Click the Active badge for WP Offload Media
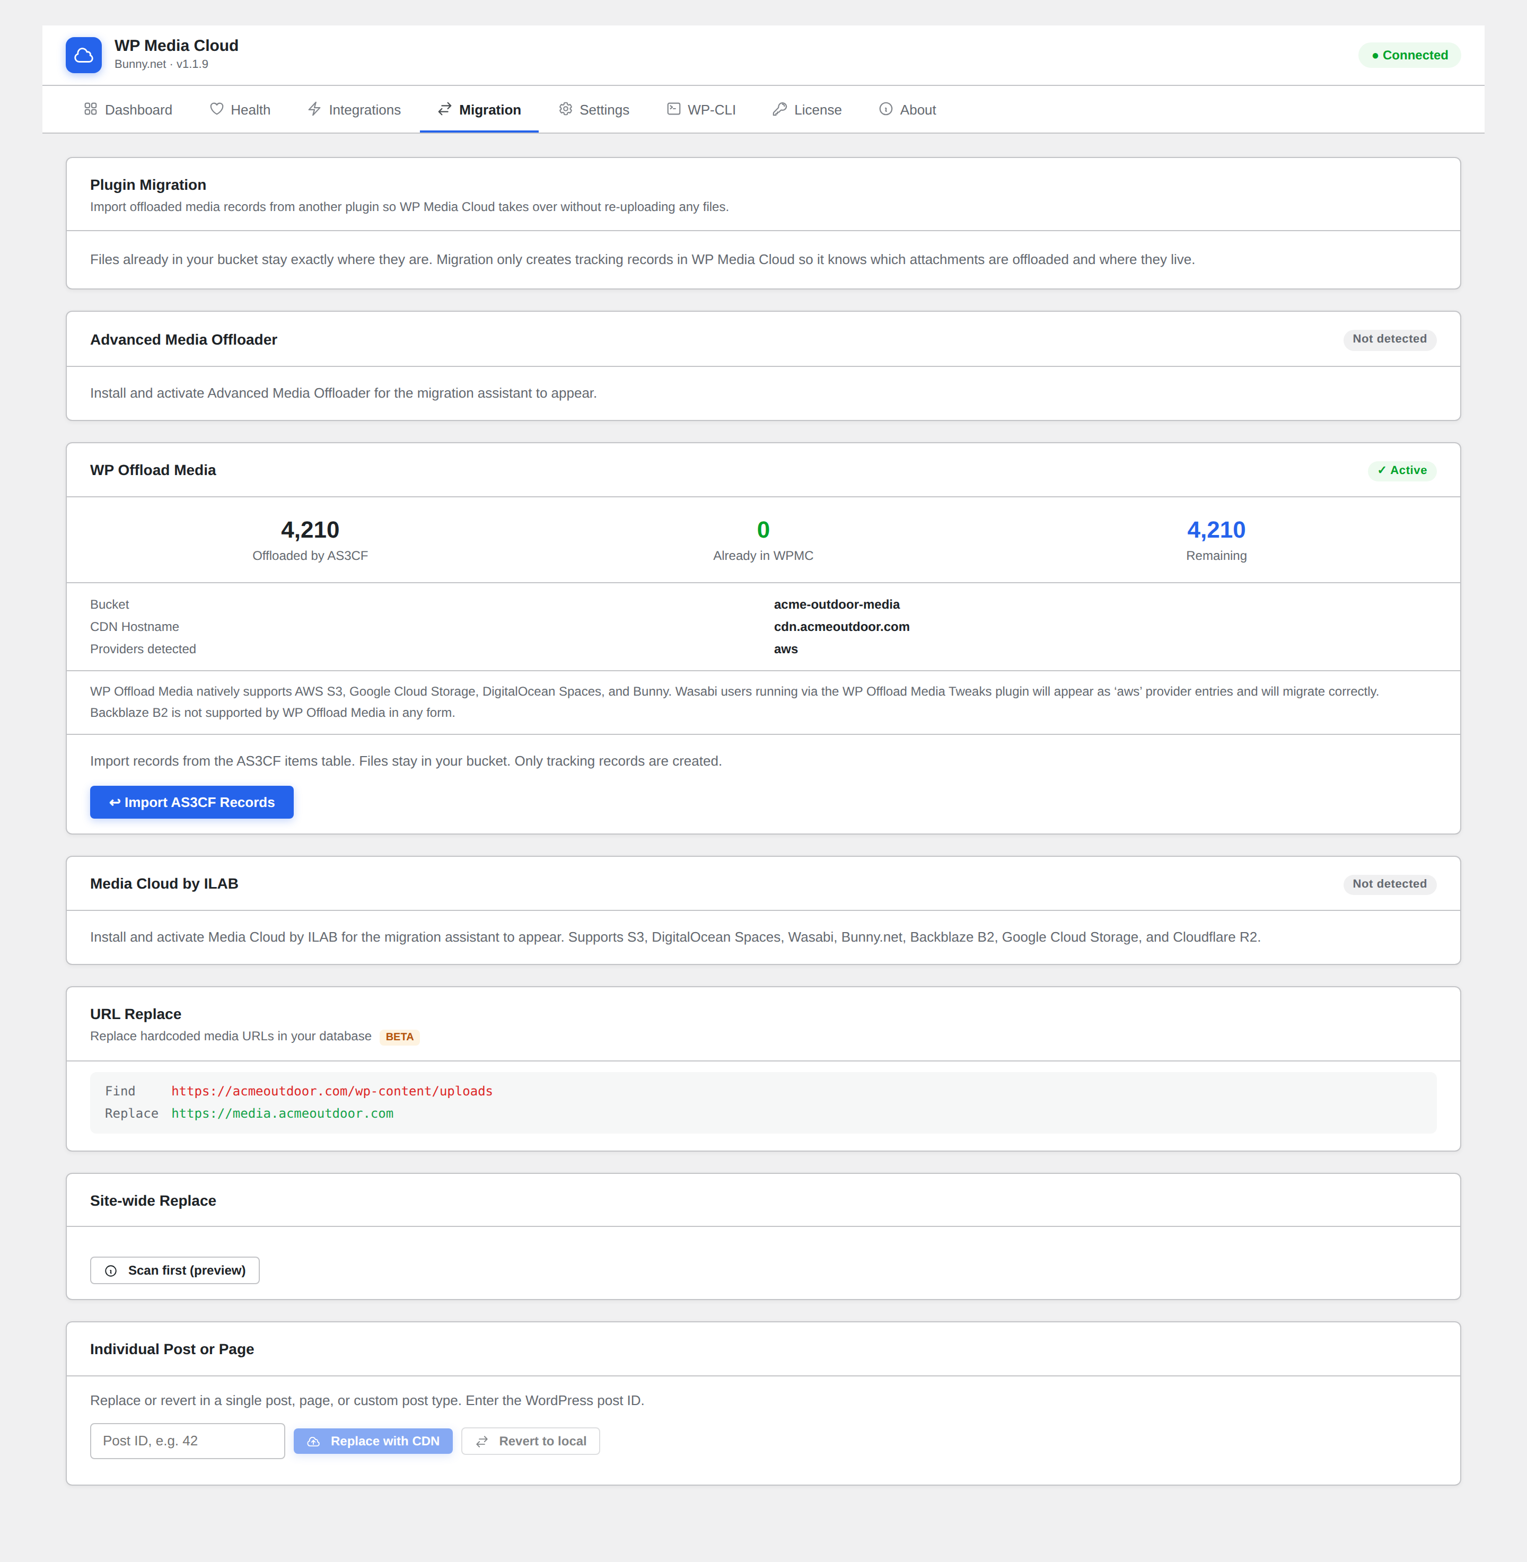This screenshot has width=1527, height=1562. point(1402,471)
